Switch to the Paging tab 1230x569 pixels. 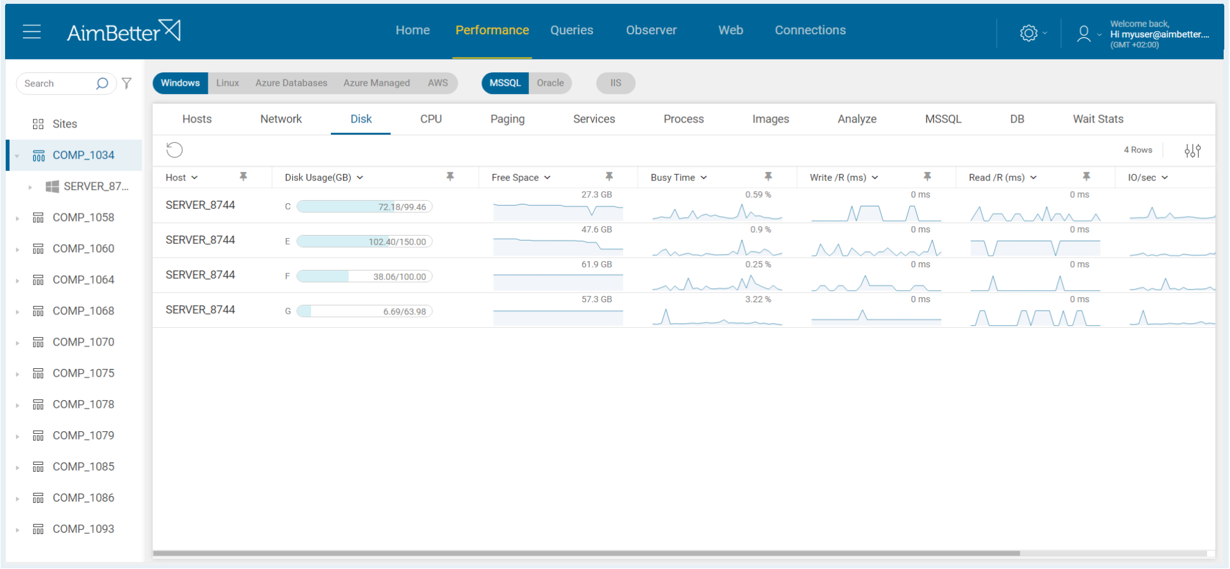point(507,119)
